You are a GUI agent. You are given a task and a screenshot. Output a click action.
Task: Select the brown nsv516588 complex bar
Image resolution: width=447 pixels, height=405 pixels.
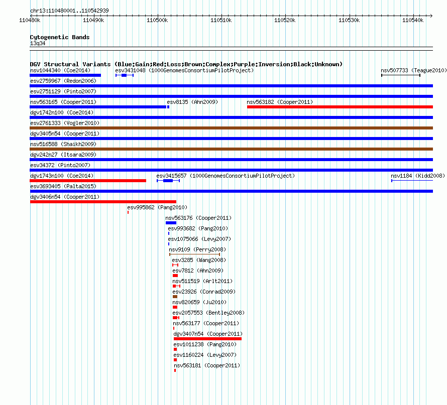(231, 149)
